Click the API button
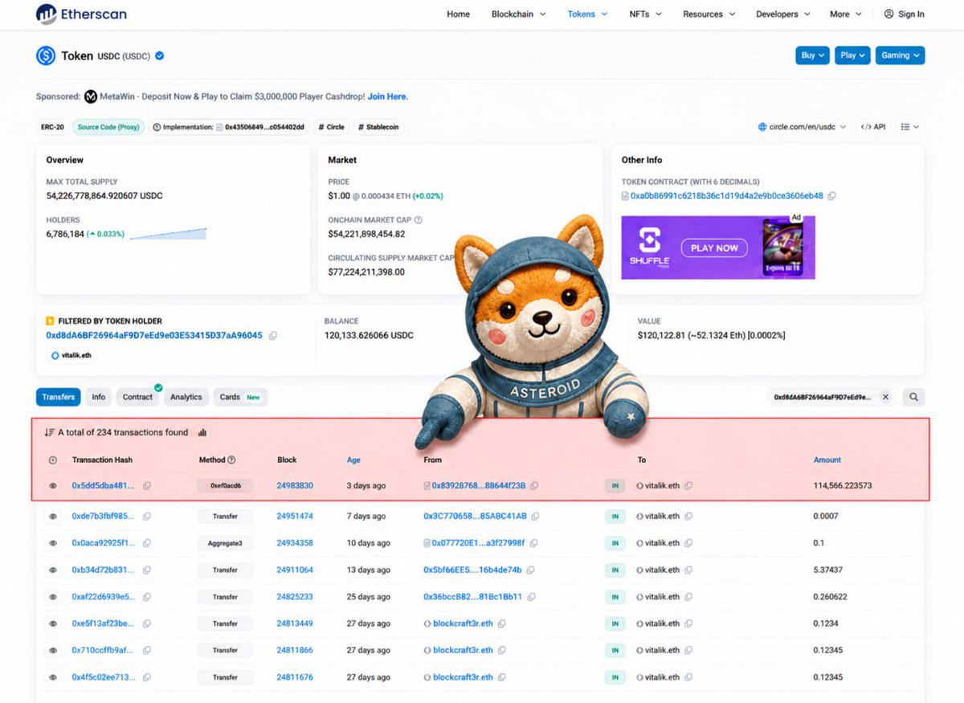The height and width of the screenshot is (703, 964). pyautogui.click(x=873, y=127)
